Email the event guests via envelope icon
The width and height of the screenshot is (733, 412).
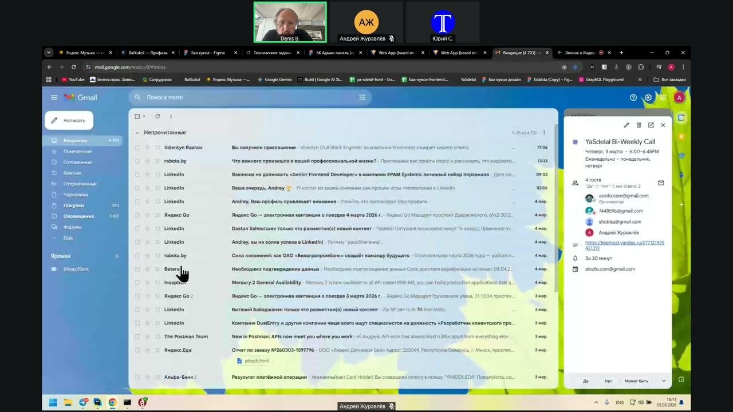661,183
